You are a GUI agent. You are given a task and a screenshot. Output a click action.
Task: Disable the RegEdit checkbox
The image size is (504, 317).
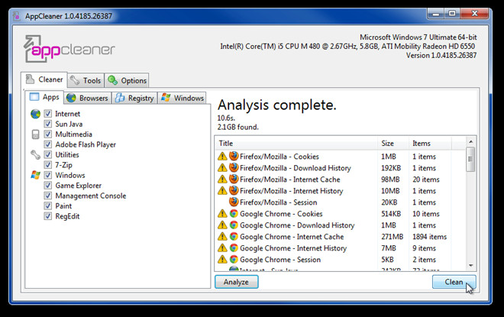pos(47,216)
